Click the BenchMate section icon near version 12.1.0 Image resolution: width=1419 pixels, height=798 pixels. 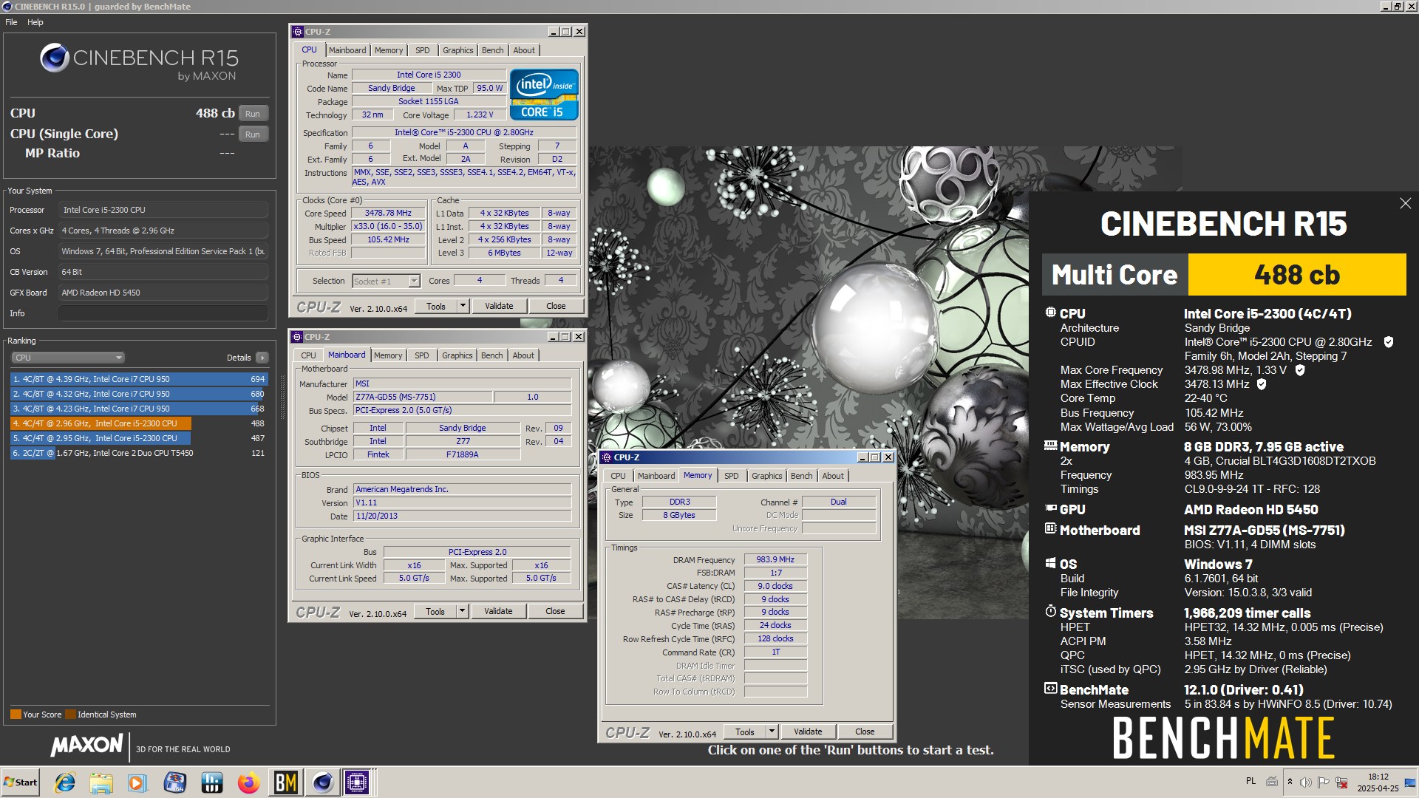(x=1050, y=689)
